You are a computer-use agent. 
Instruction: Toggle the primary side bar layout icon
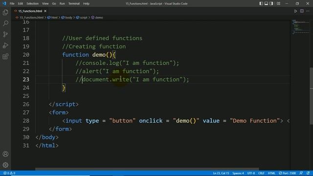(261, 3)
